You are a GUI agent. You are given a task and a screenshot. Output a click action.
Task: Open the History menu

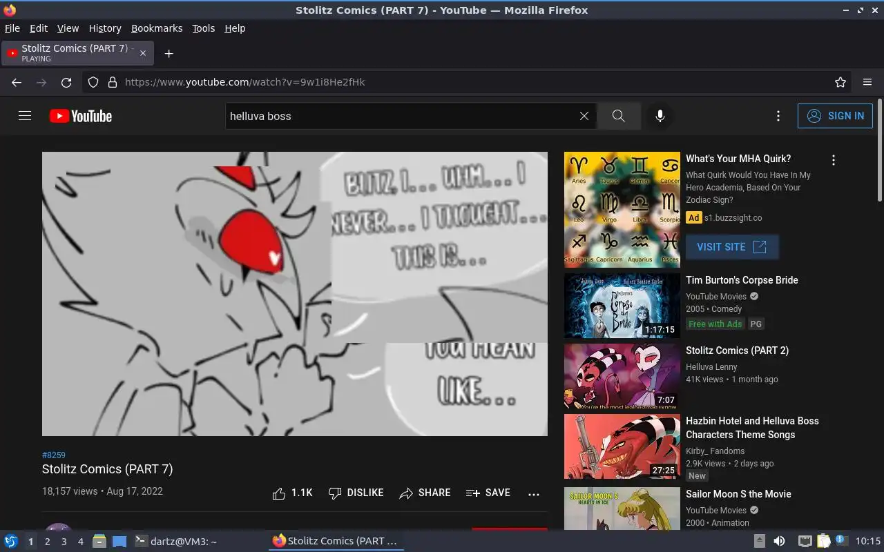coord(105,28)
